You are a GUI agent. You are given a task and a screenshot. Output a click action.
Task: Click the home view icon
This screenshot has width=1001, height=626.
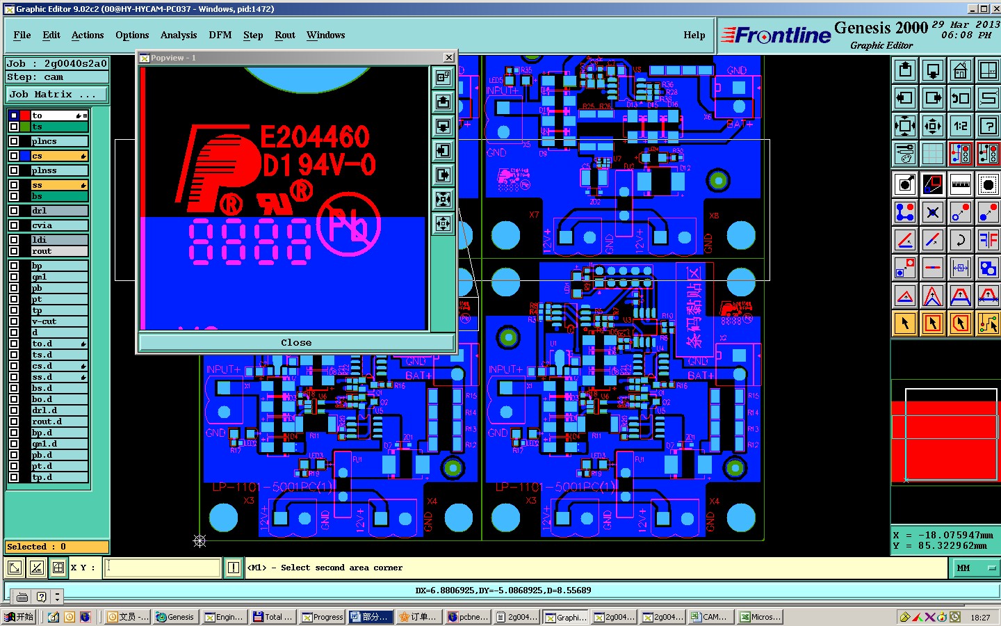click(961, 70)
